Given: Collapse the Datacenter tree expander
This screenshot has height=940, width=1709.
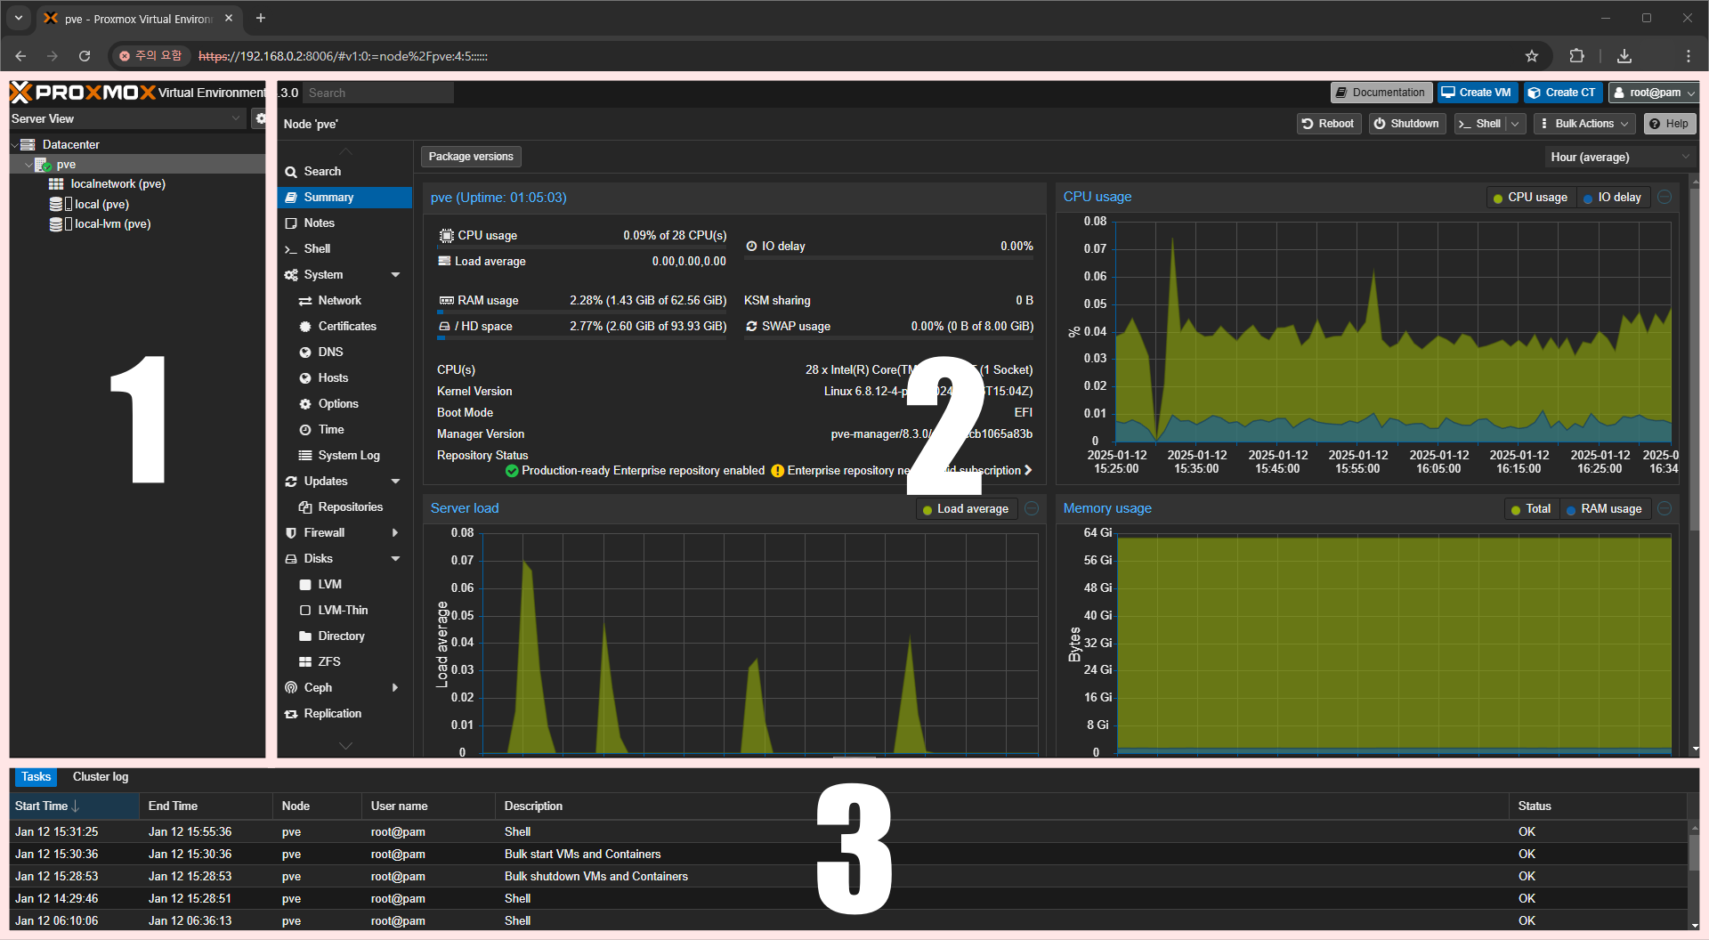Looking at the screenshot, I should coord(14,144).
